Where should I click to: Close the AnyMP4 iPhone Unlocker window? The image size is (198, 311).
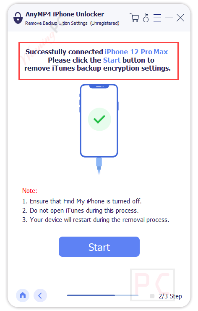pos(180,18)
